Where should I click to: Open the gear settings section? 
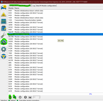[4, 49]
